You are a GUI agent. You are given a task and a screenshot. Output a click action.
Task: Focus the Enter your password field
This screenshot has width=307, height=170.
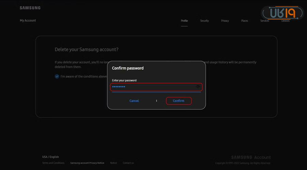click(x=153, y=87)
